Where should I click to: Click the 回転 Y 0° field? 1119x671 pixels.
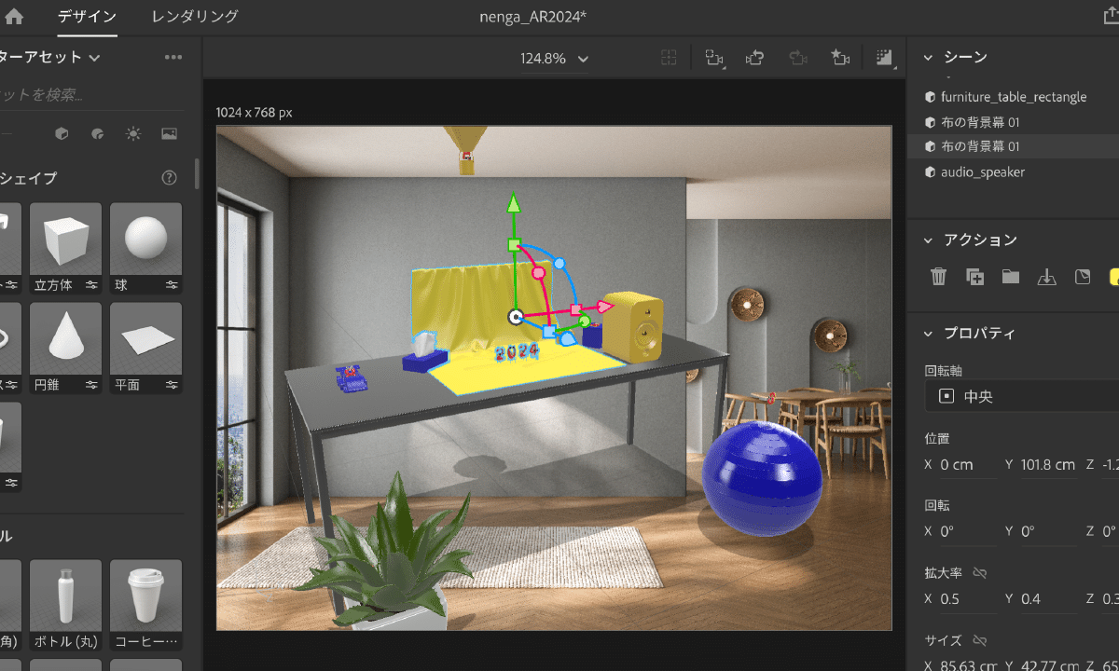(x=1049, y=531)
